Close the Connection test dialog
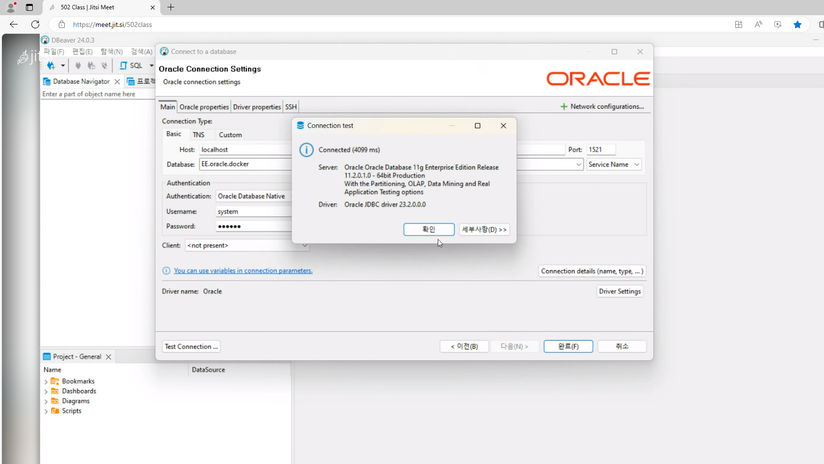The image size is (824, 464). click(x=503, y=126)
